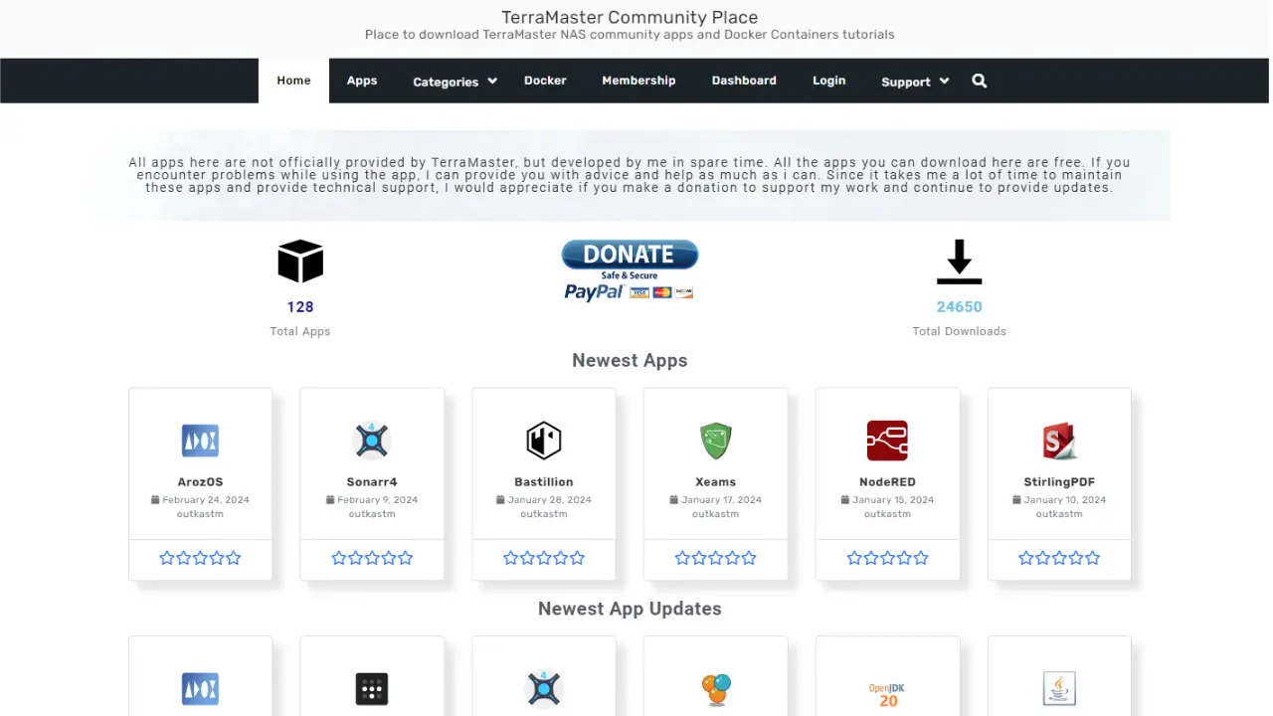Image resolution: width=1273 pixels, height=716 pixels.
Task: Select the Xeams green shield icon
Action: [x=715, y=441]
